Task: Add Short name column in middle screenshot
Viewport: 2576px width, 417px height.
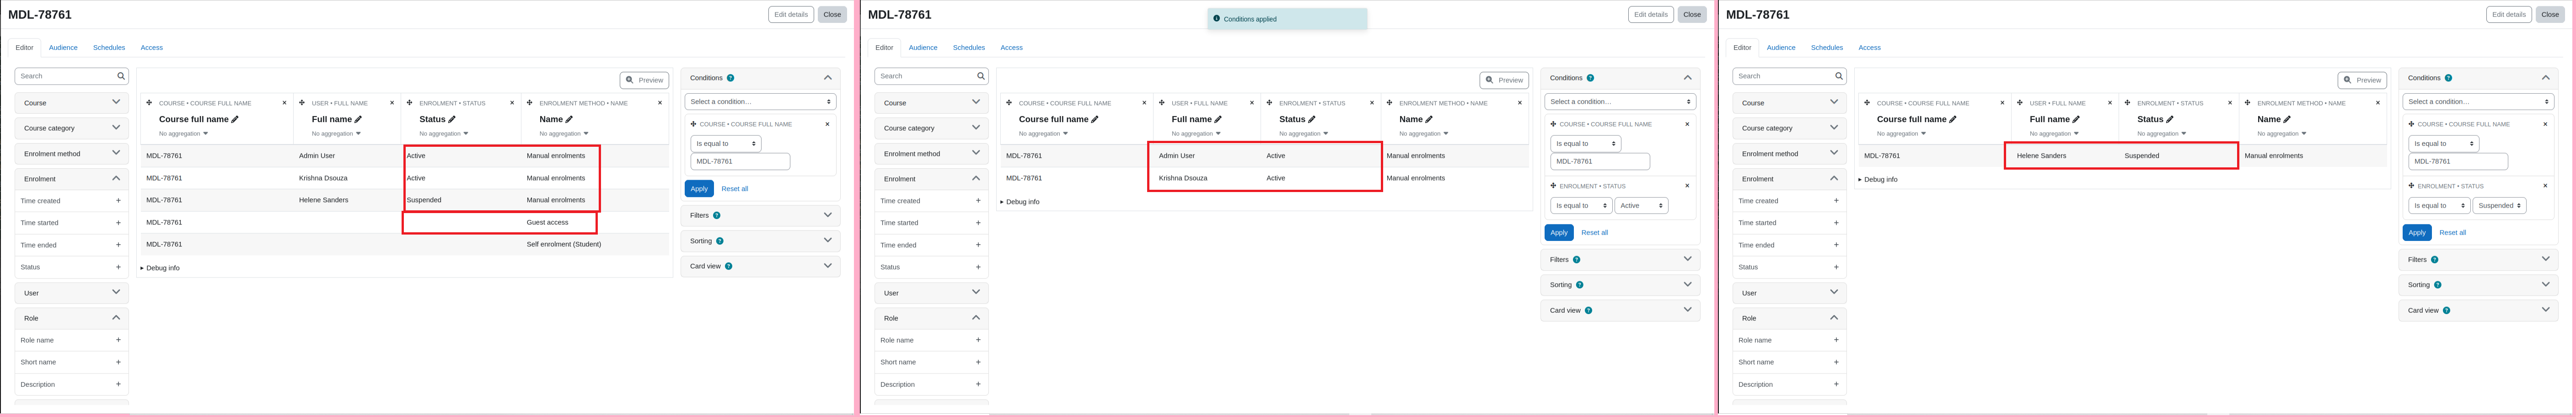Action: coord(978,362)
